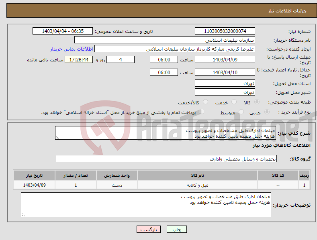Click the توضیحات خریدار textarea
This screenshot has height=240, width=317.
point(146,205)
